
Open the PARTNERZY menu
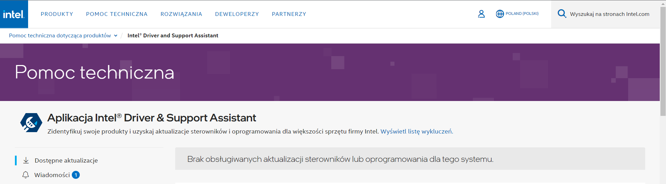pos(289,14)
